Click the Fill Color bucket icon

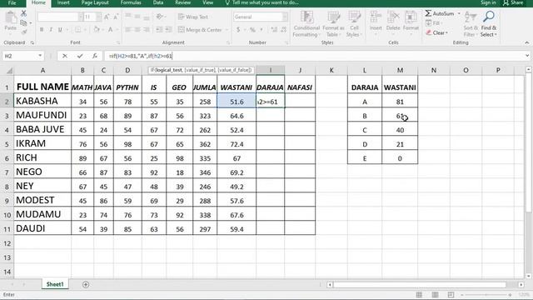click(x=97, y=30)
